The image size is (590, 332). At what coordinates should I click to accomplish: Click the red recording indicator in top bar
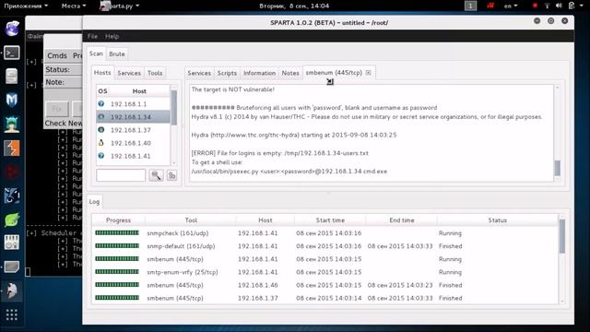click(x=535, y=6)
